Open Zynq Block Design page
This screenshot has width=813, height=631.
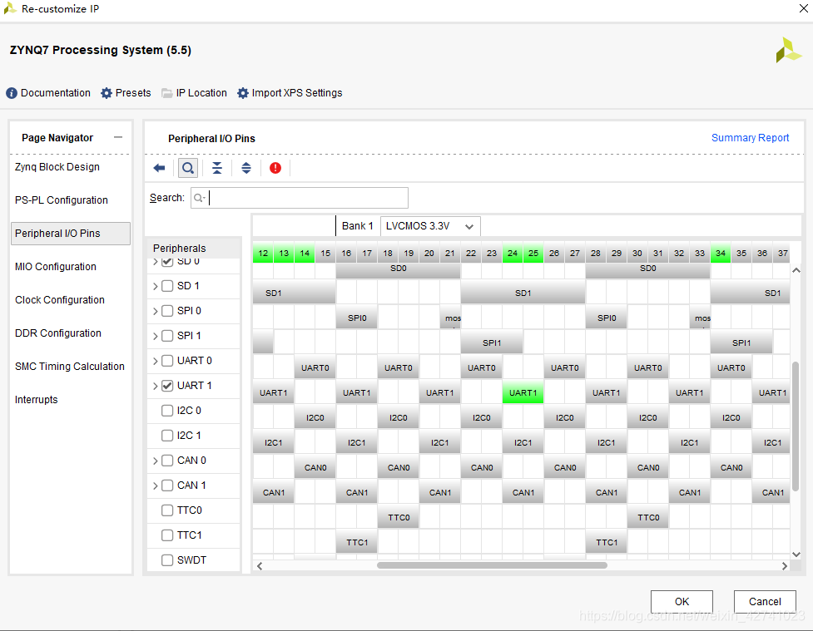pyautogui.click(x=57, y=167)
